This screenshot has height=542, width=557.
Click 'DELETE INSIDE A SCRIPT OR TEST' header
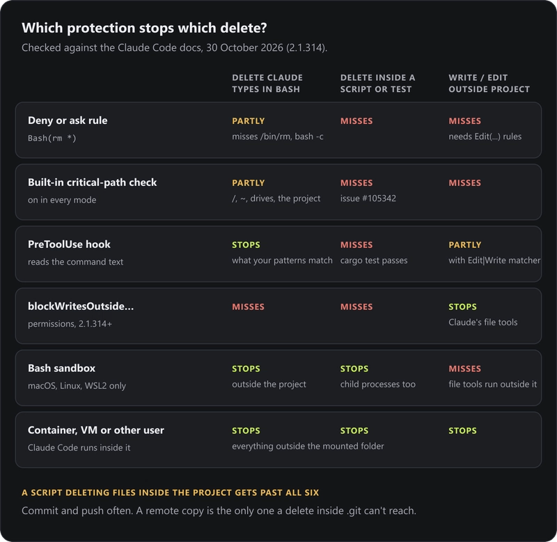click(x=377, y=83)
